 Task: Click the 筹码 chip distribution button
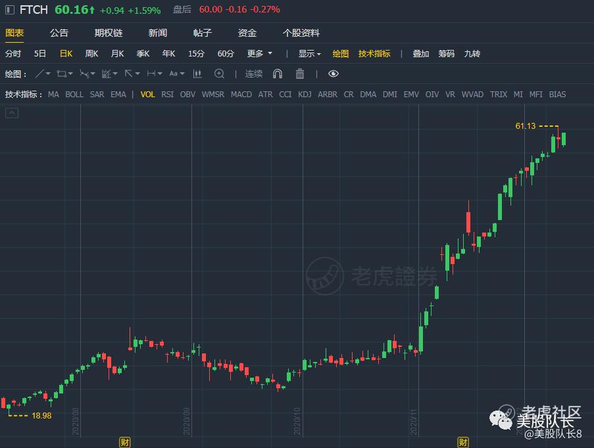446,53
